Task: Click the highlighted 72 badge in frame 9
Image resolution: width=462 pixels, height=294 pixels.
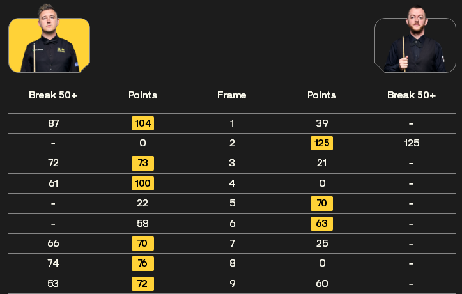Action: [143, 284]
